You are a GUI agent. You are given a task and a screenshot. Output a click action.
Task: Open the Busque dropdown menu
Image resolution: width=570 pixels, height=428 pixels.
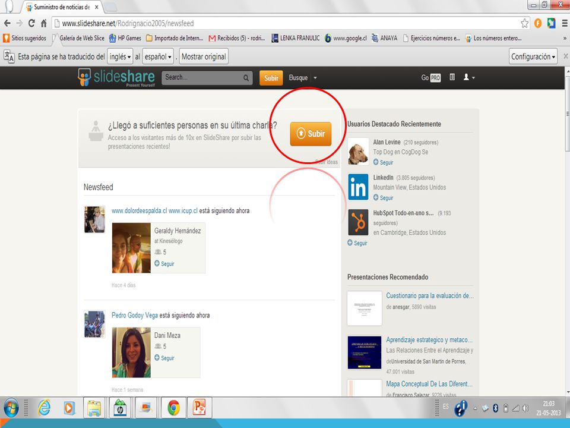[x=303, y=77]
